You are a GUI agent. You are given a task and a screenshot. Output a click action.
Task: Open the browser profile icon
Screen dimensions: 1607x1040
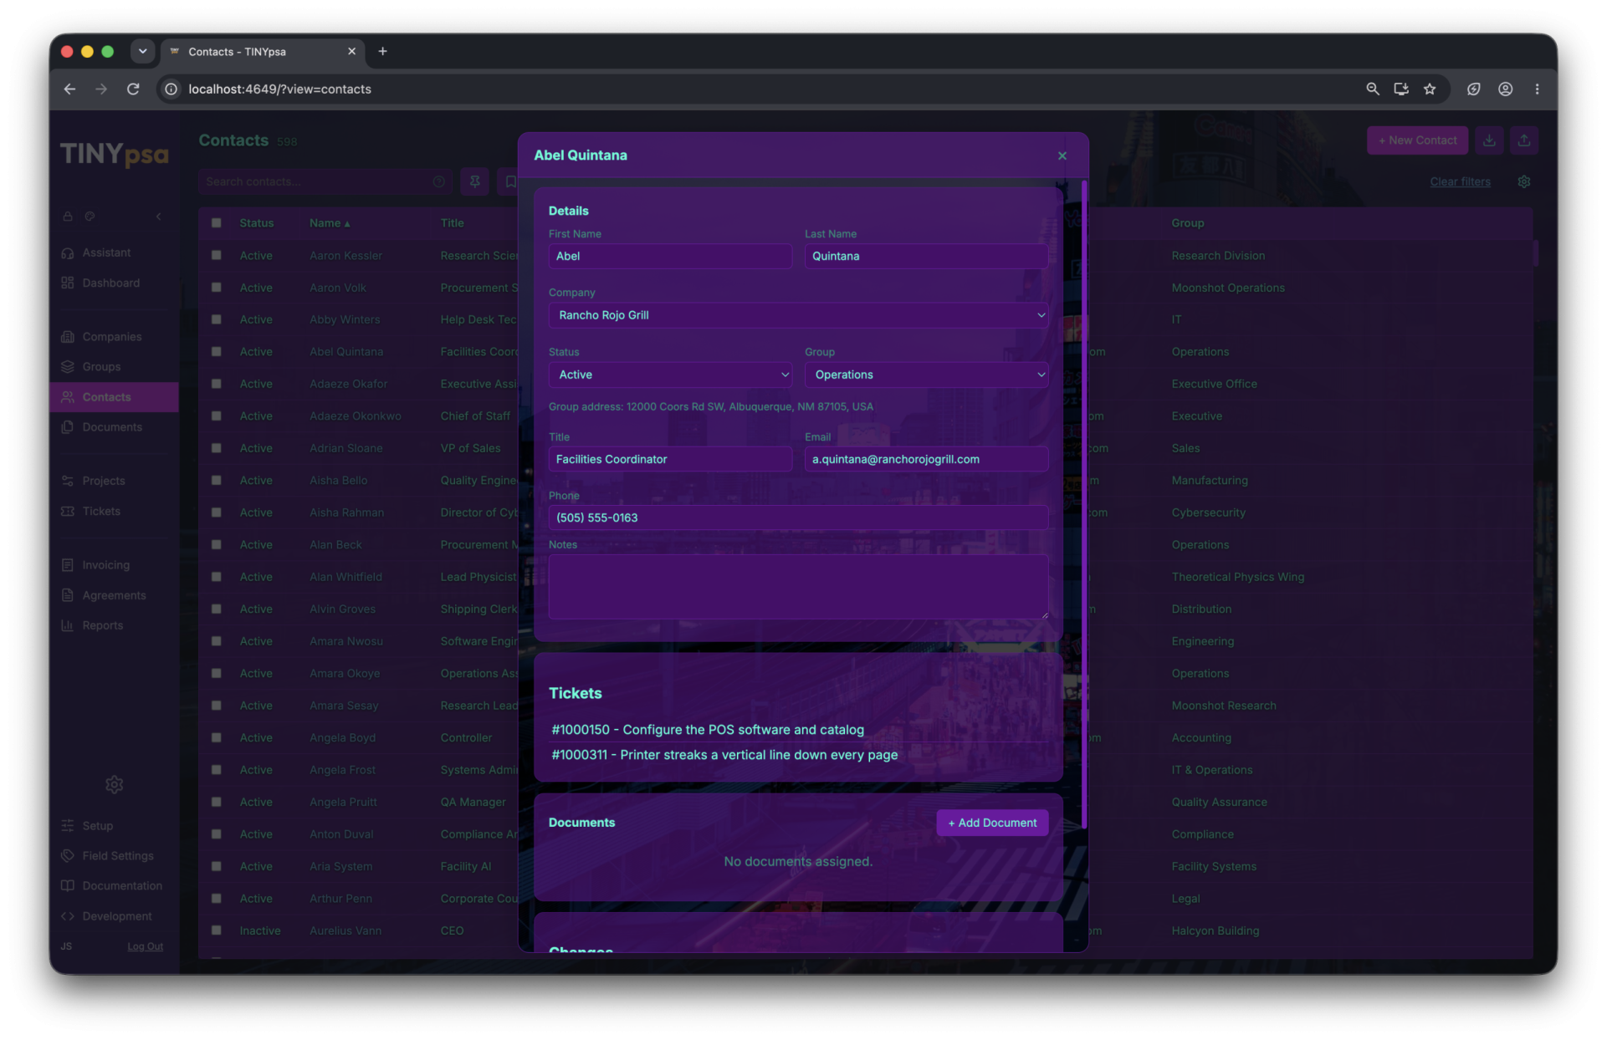coord(1506,89)
